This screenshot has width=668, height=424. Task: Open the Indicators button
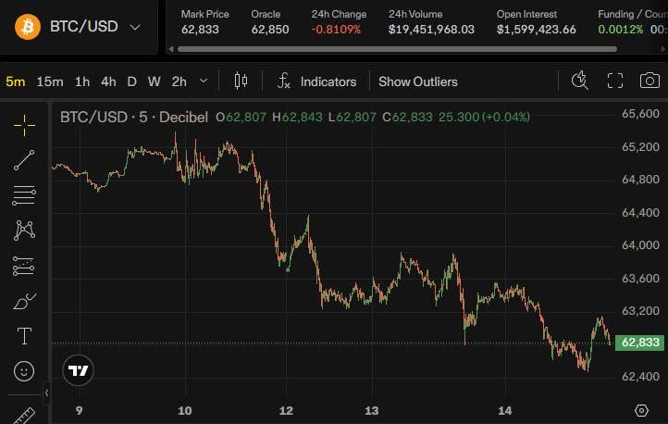tap(328, 81)
